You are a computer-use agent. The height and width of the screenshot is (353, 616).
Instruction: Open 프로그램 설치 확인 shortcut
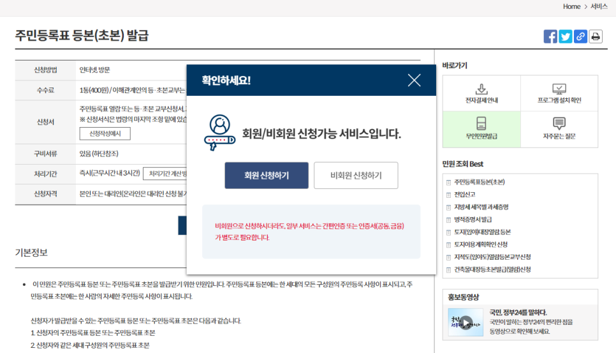[x=559, y=93]
